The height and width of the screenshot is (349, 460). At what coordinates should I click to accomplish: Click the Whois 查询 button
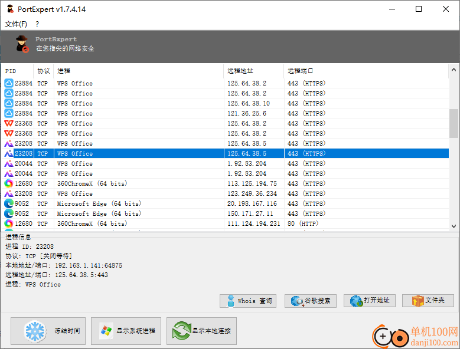coord(248,301)
